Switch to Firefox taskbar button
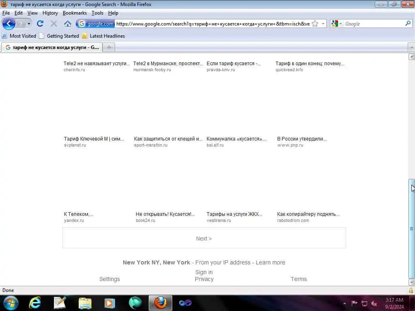Viewport: 415px width, 311px height. click(160, 303)
